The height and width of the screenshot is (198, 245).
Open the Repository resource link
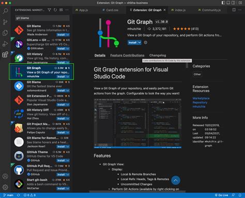(x=200, y=103)
